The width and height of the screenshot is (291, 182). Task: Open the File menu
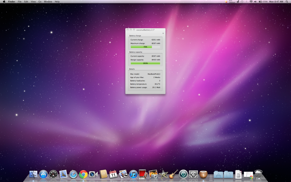coord(20,2)
